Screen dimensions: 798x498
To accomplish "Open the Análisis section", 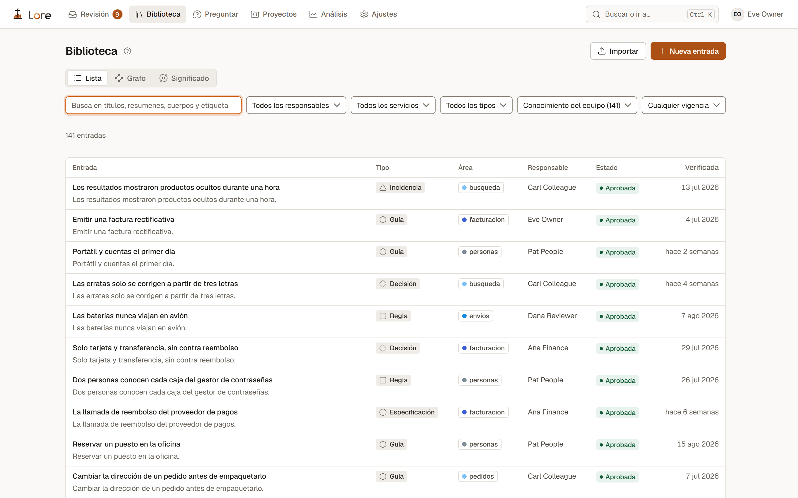I will [328, 14].
